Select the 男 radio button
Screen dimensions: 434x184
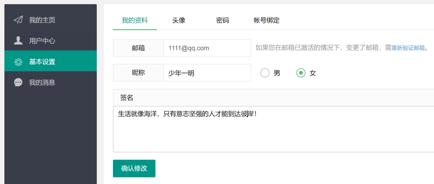pos(265,73)
